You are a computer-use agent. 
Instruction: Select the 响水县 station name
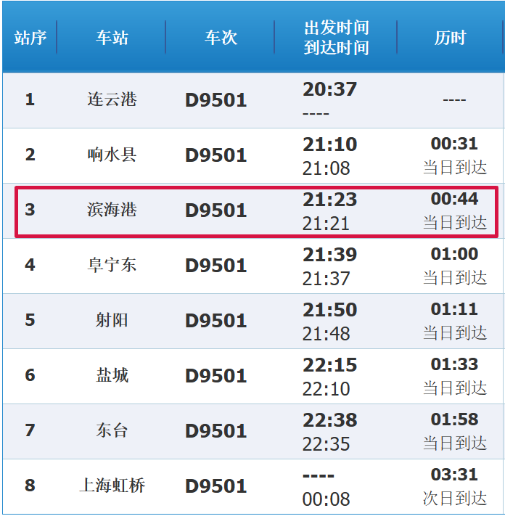112,155
